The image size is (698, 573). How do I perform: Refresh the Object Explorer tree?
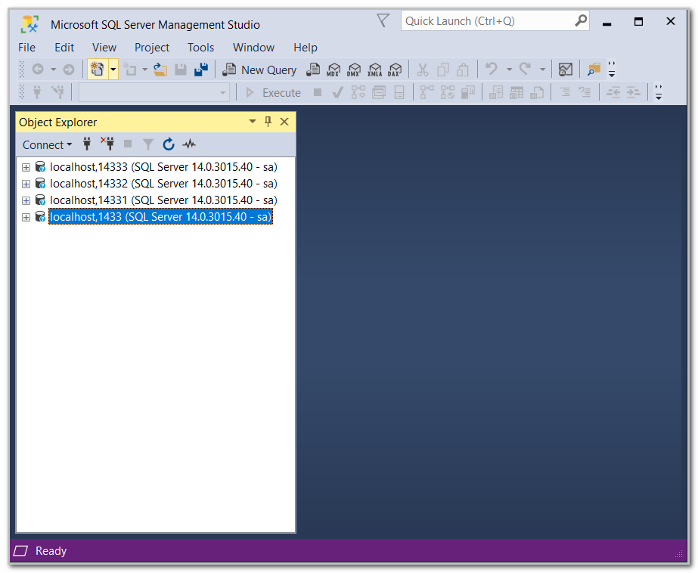168,144
